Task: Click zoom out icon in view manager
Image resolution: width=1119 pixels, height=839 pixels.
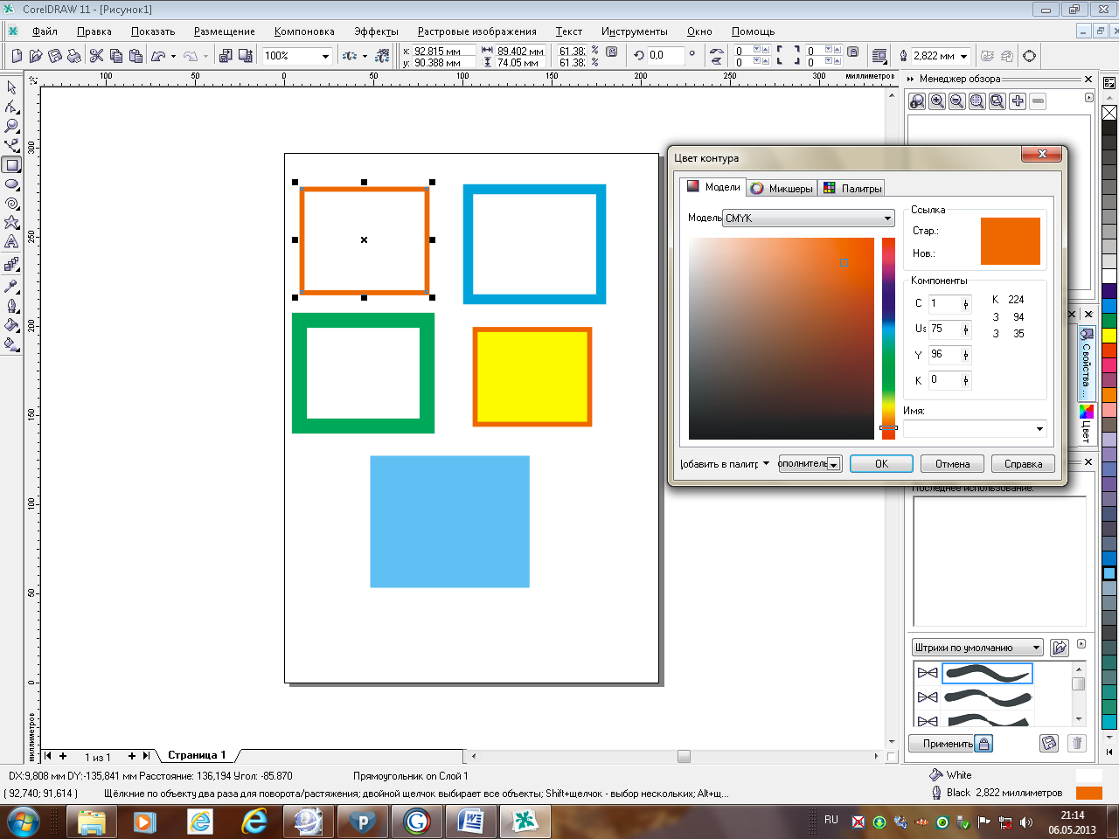Action: [957, 101]
